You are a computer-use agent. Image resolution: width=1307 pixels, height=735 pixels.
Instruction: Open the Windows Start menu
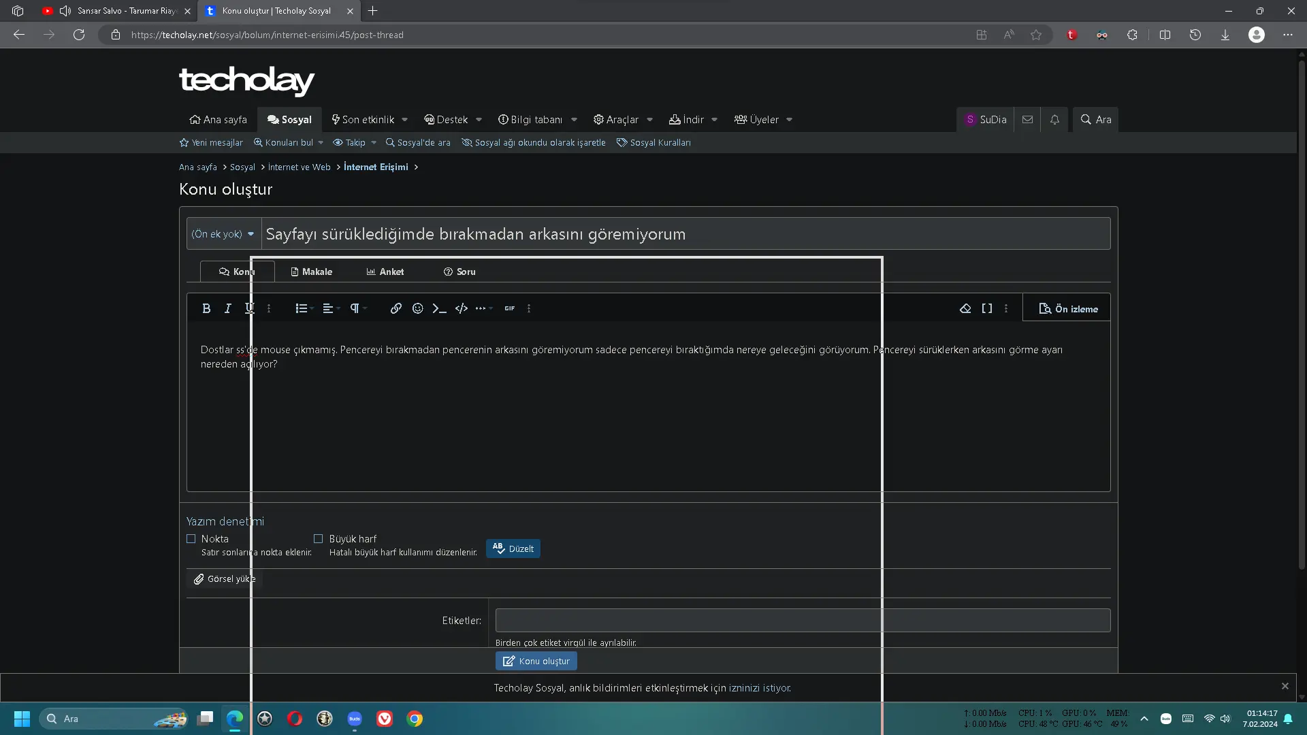click(x=22, y=719)
